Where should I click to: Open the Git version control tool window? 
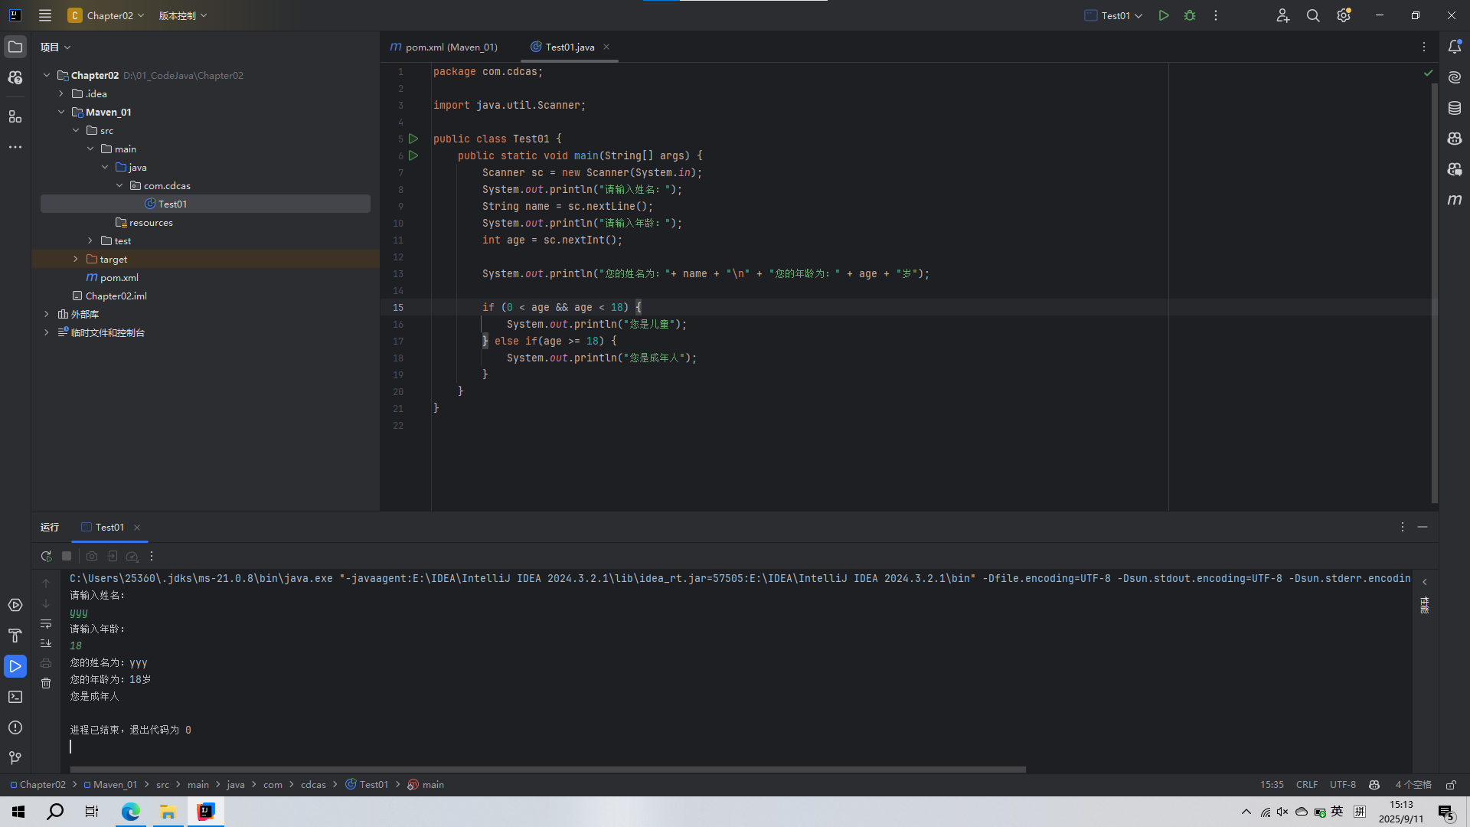15,758
